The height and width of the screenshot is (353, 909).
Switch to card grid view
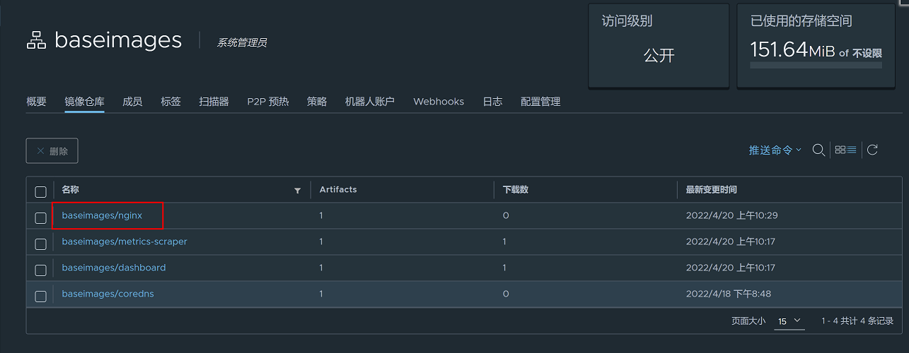click(x=840, y=150)
